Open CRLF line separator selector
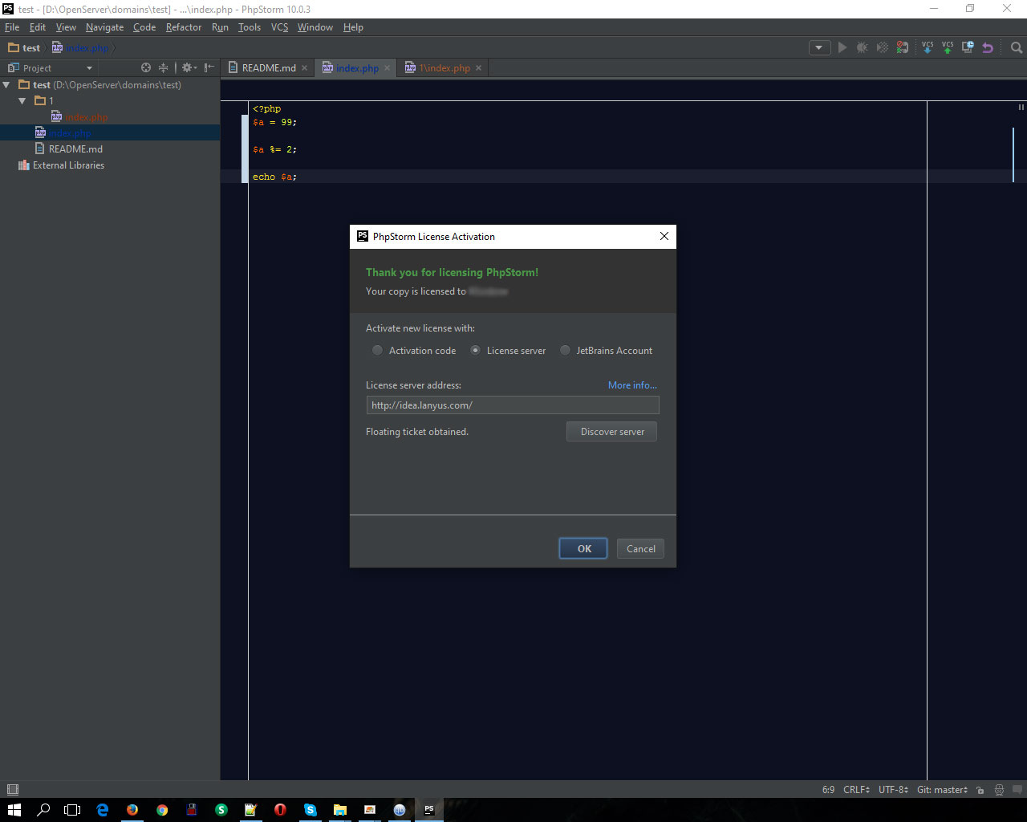This screenshot has width=1027, height=822. click(x=856, y=790)
